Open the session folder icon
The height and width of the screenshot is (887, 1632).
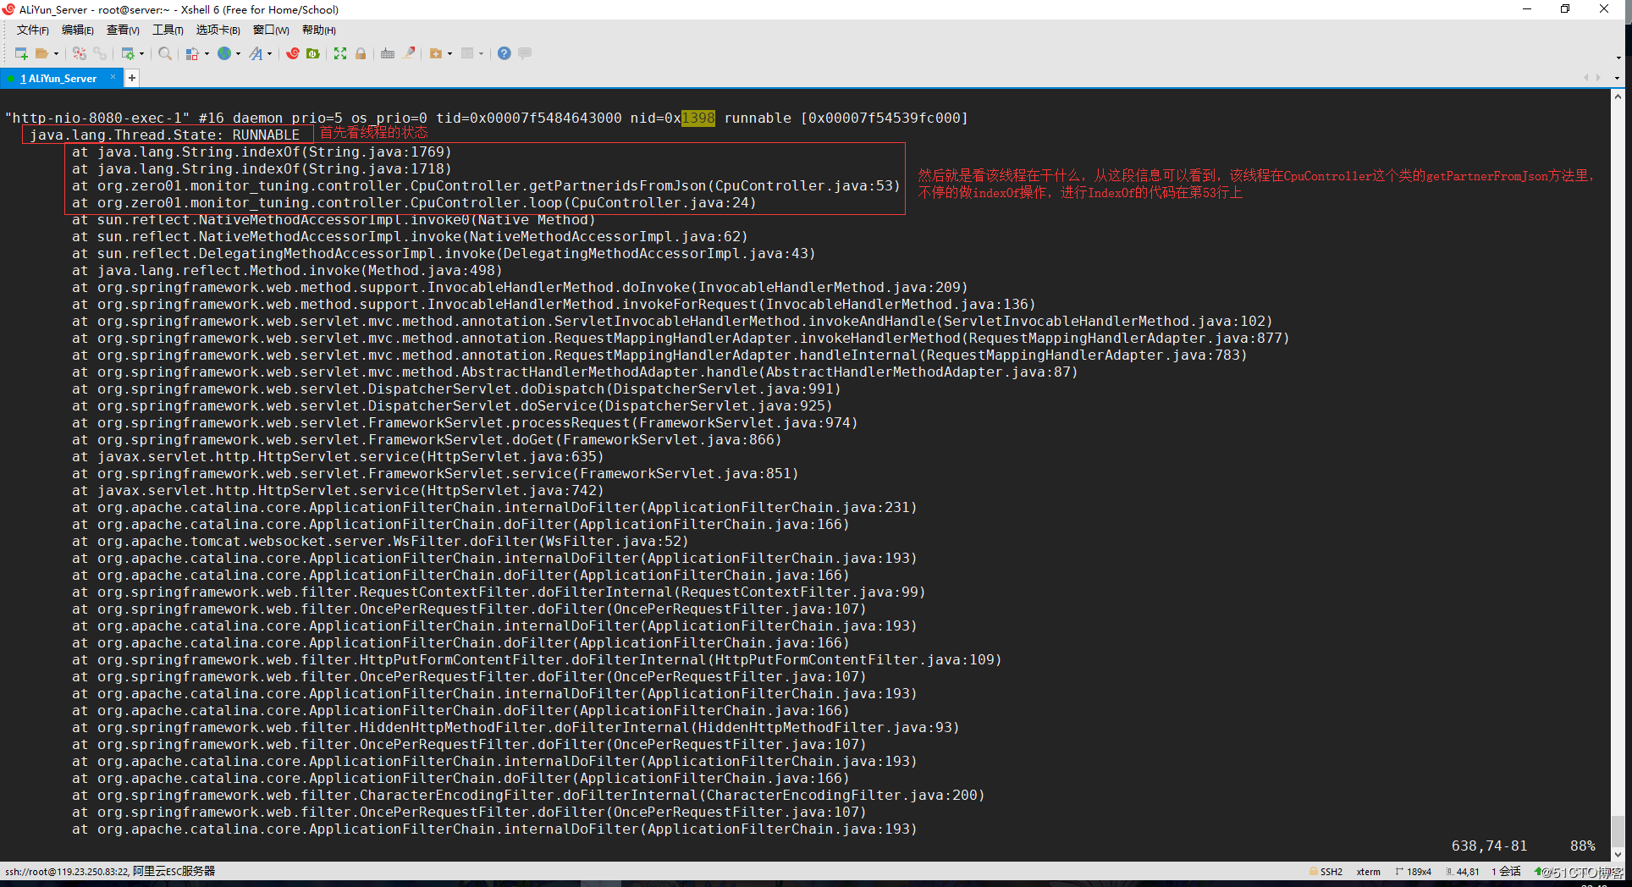[x=41, y=53]
